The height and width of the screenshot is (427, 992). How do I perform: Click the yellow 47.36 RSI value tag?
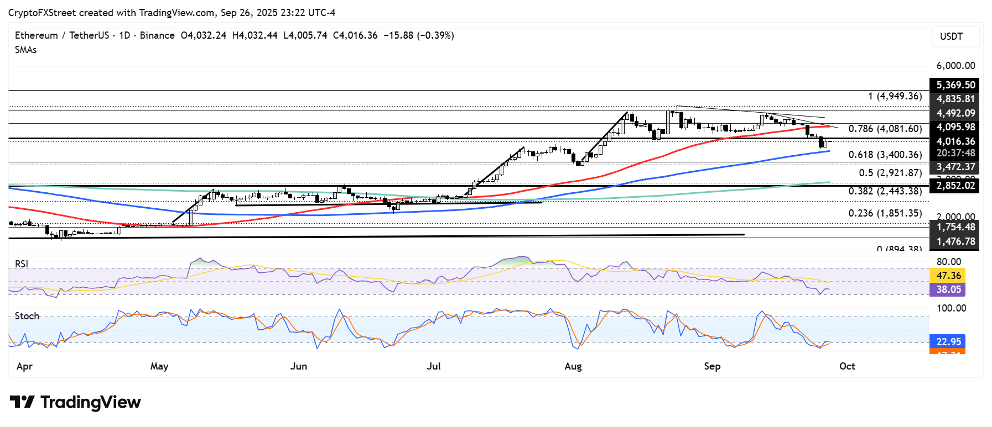point(948,275)
